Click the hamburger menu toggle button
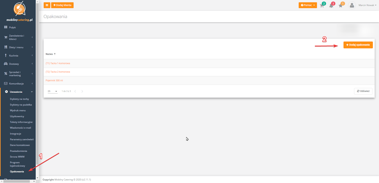The height and width of the screenshot is (183, 379). click(47, 5)
